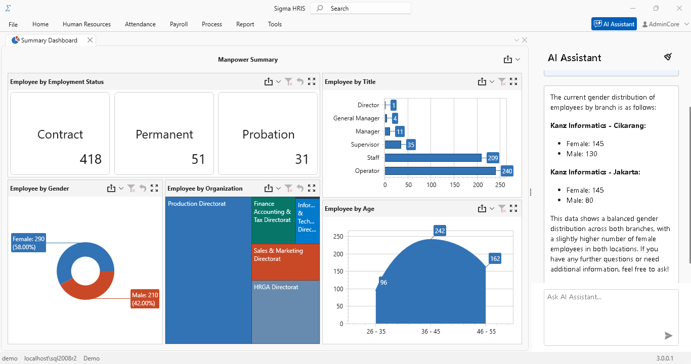
Task: Undo filtering on Employee by Gender chart
Action: point(143,188)
